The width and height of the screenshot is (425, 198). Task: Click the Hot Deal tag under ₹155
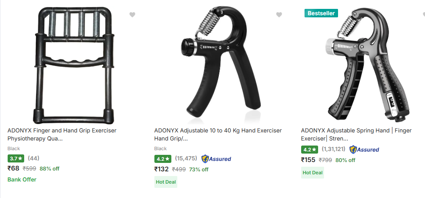[312, 172]
